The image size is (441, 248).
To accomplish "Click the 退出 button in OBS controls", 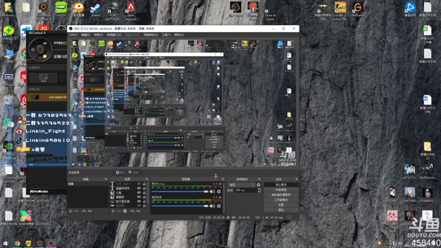I will [x=281, y=210].
